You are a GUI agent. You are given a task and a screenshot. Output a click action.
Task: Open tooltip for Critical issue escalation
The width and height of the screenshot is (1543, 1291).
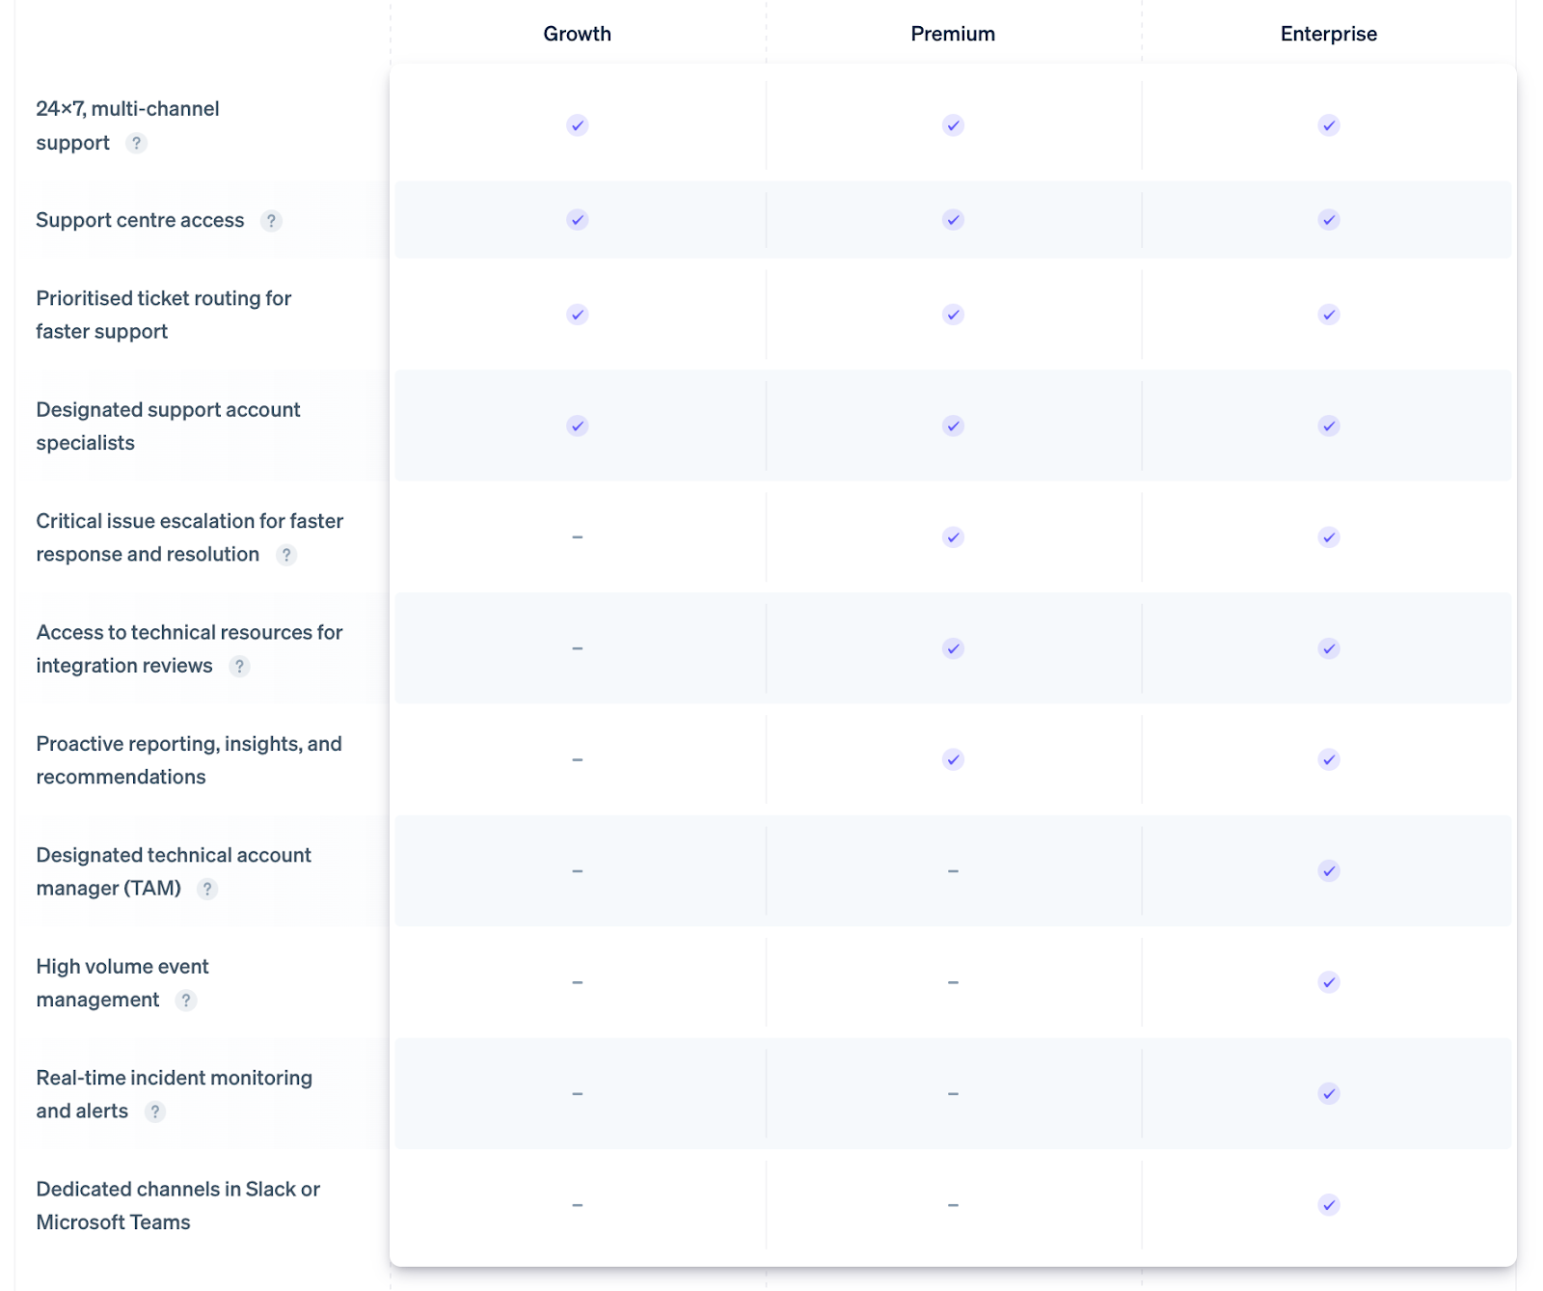[x=286, y=555]
